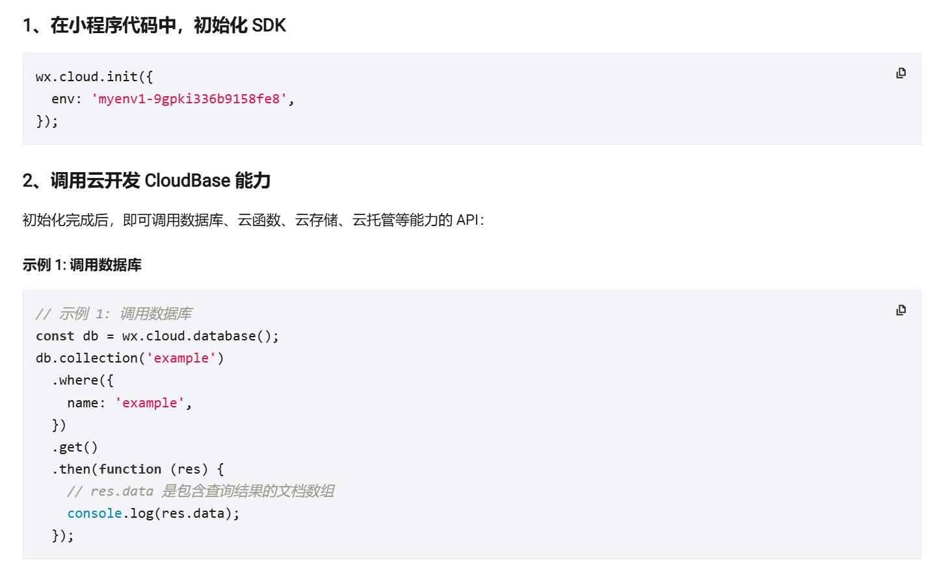The height and width of the screenshot is (573, 935).
Task: Click the closing '});' of the init block
Action: [x=47, y=121]
